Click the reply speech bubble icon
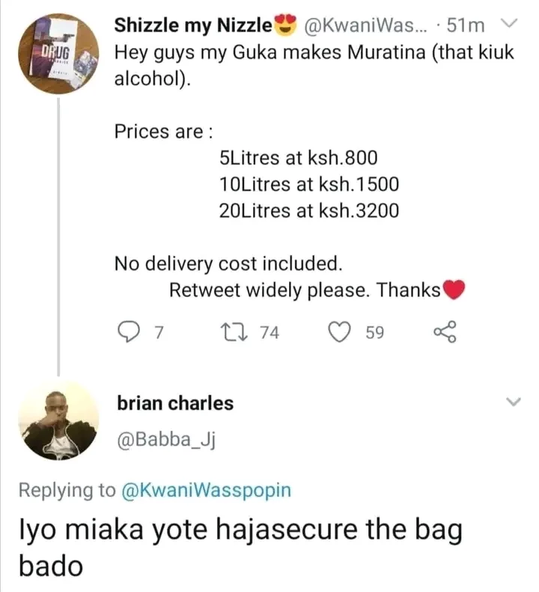Screen dimensions: 539x592 click(x=128, y=332)
